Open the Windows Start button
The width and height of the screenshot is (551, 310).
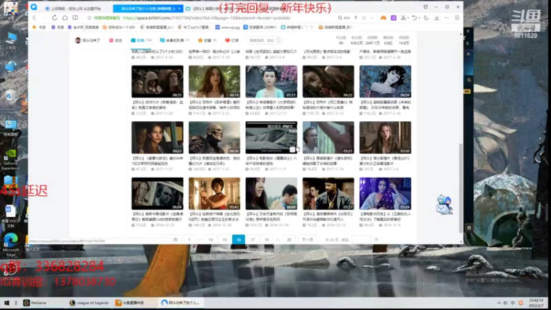click(x=6, y=302)
